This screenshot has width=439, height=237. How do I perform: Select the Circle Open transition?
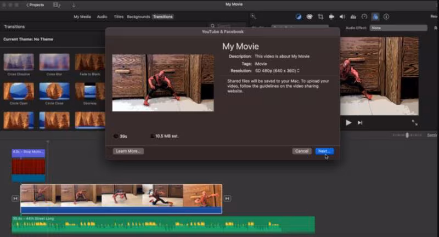[19, 91]
